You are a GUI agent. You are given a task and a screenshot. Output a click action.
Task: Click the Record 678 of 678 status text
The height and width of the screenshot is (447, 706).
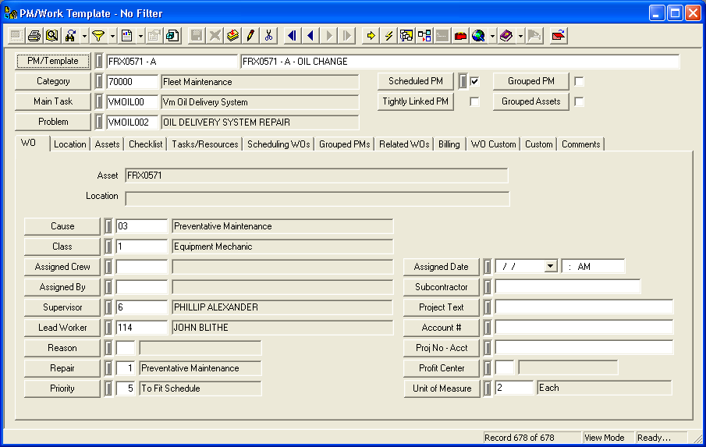point(519,438)
